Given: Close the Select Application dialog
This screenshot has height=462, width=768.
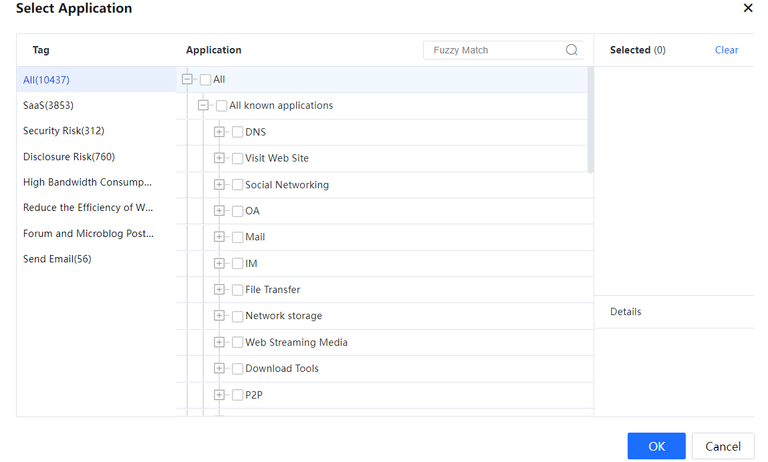Looking at the screenshot, I should coord(748,8).
